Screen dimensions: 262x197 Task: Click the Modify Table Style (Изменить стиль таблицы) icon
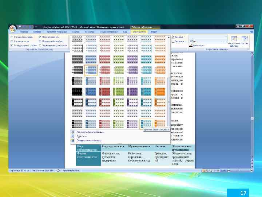pyautogui.click(x=73, y=132)
